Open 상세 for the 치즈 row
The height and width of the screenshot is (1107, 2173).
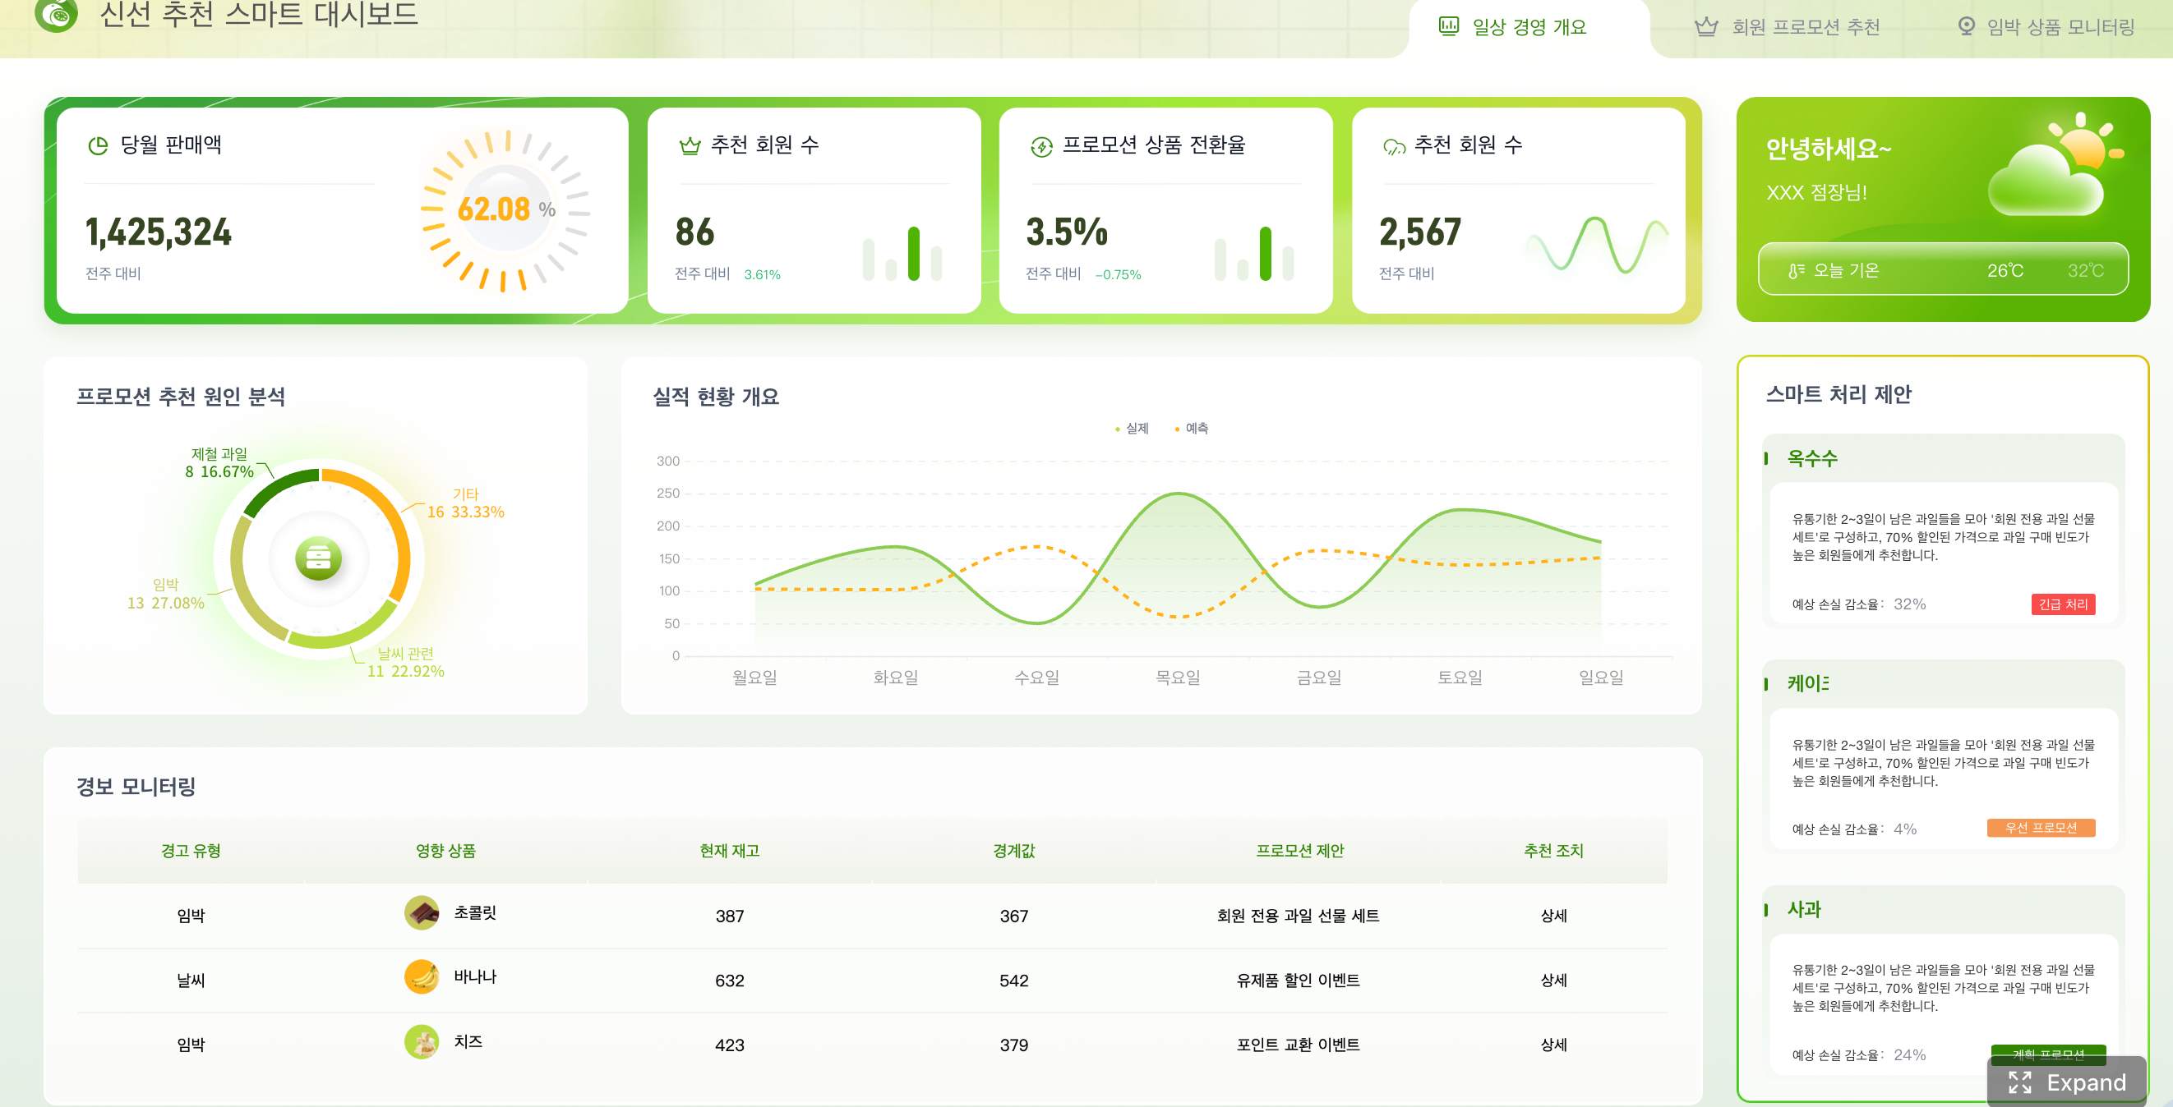(1554, 1045)
